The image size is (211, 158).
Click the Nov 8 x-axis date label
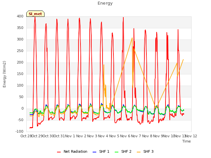[x=147, y=136]
